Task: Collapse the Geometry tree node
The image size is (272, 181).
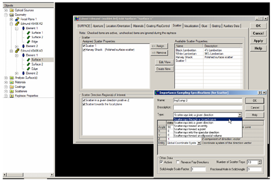Action: pos(6,15)
